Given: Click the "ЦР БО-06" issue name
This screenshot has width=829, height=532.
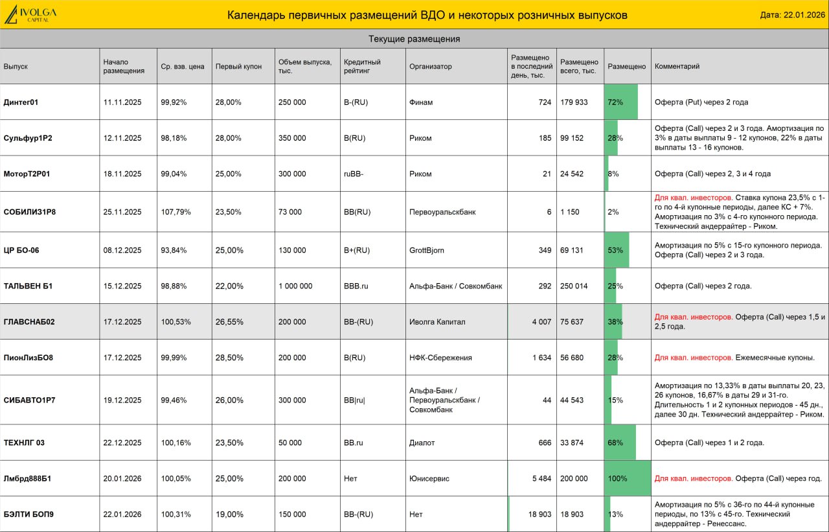Looking at the screenshot, I should 21,250.
